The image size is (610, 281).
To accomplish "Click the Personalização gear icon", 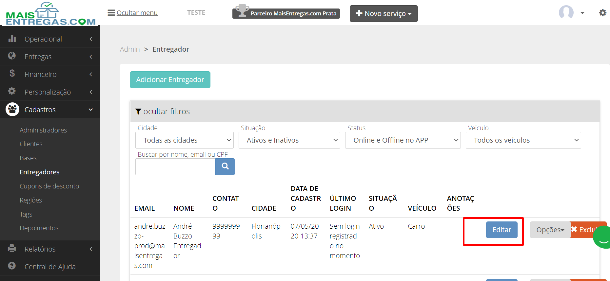I will (12, 91).
